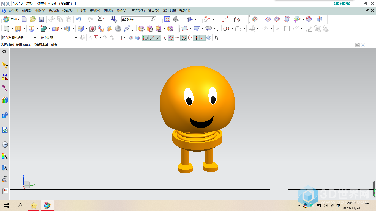Click the Open folder icon

33,19
